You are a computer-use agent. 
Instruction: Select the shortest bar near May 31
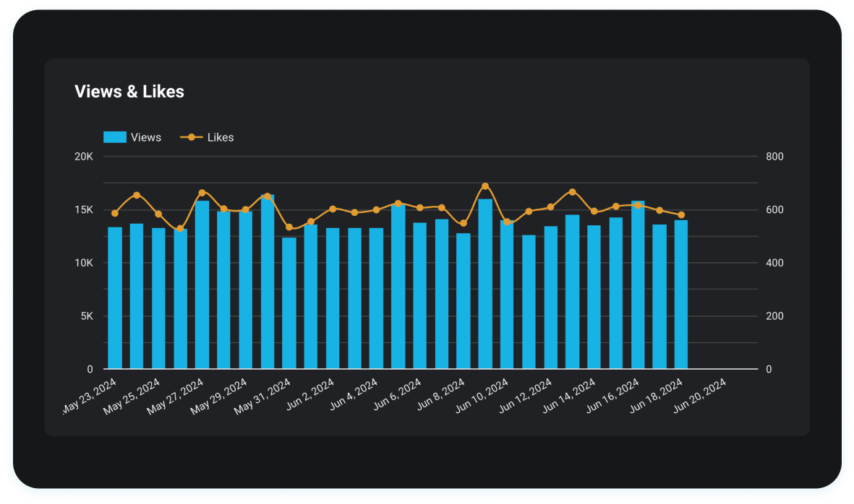pos(289,303)
